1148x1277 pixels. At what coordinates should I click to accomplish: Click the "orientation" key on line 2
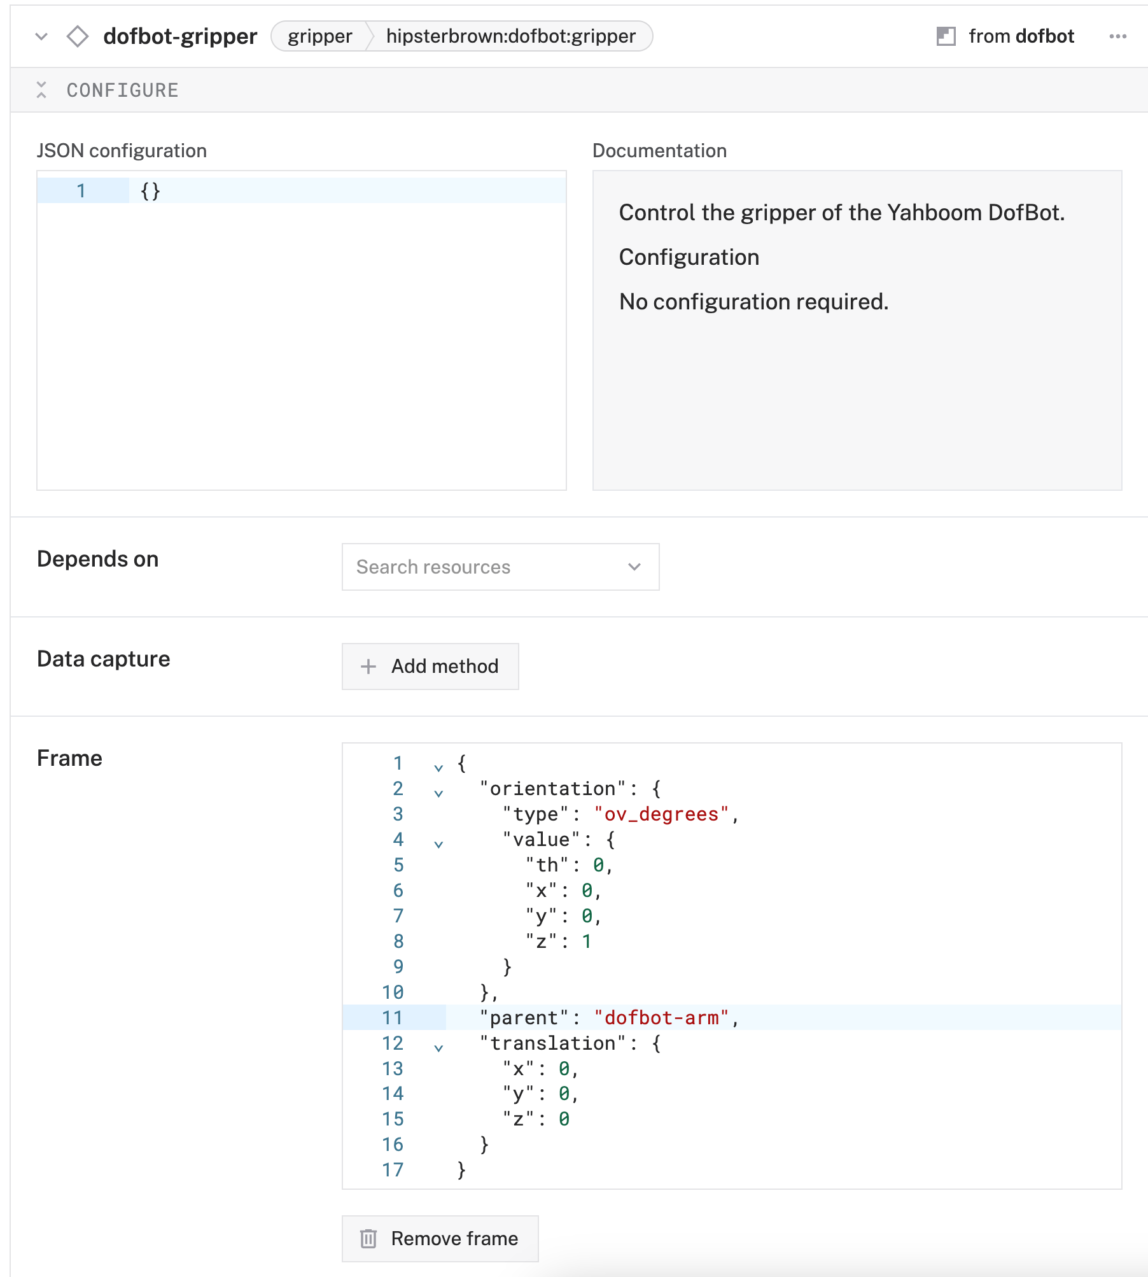pos(554,789)
